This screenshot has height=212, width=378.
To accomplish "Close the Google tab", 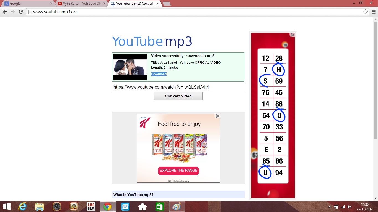I will pos(51,4).
